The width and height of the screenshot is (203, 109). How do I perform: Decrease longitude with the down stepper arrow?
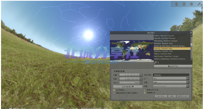(141, 79)
